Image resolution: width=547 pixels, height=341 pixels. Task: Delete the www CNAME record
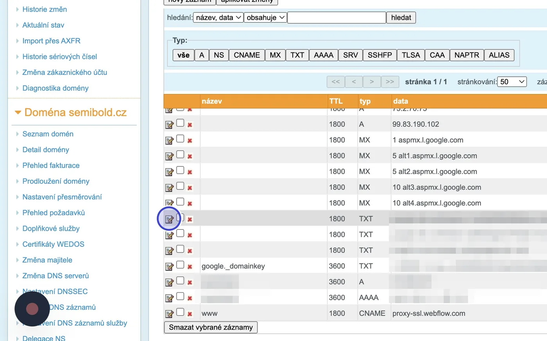(x=190, y=314)
